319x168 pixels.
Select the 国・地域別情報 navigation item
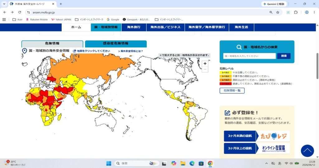pos(106,27)
